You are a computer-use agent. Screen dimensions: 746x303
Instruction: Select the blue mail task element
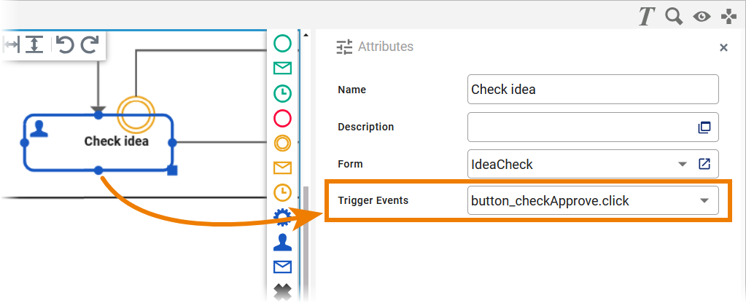click(282, 267)
